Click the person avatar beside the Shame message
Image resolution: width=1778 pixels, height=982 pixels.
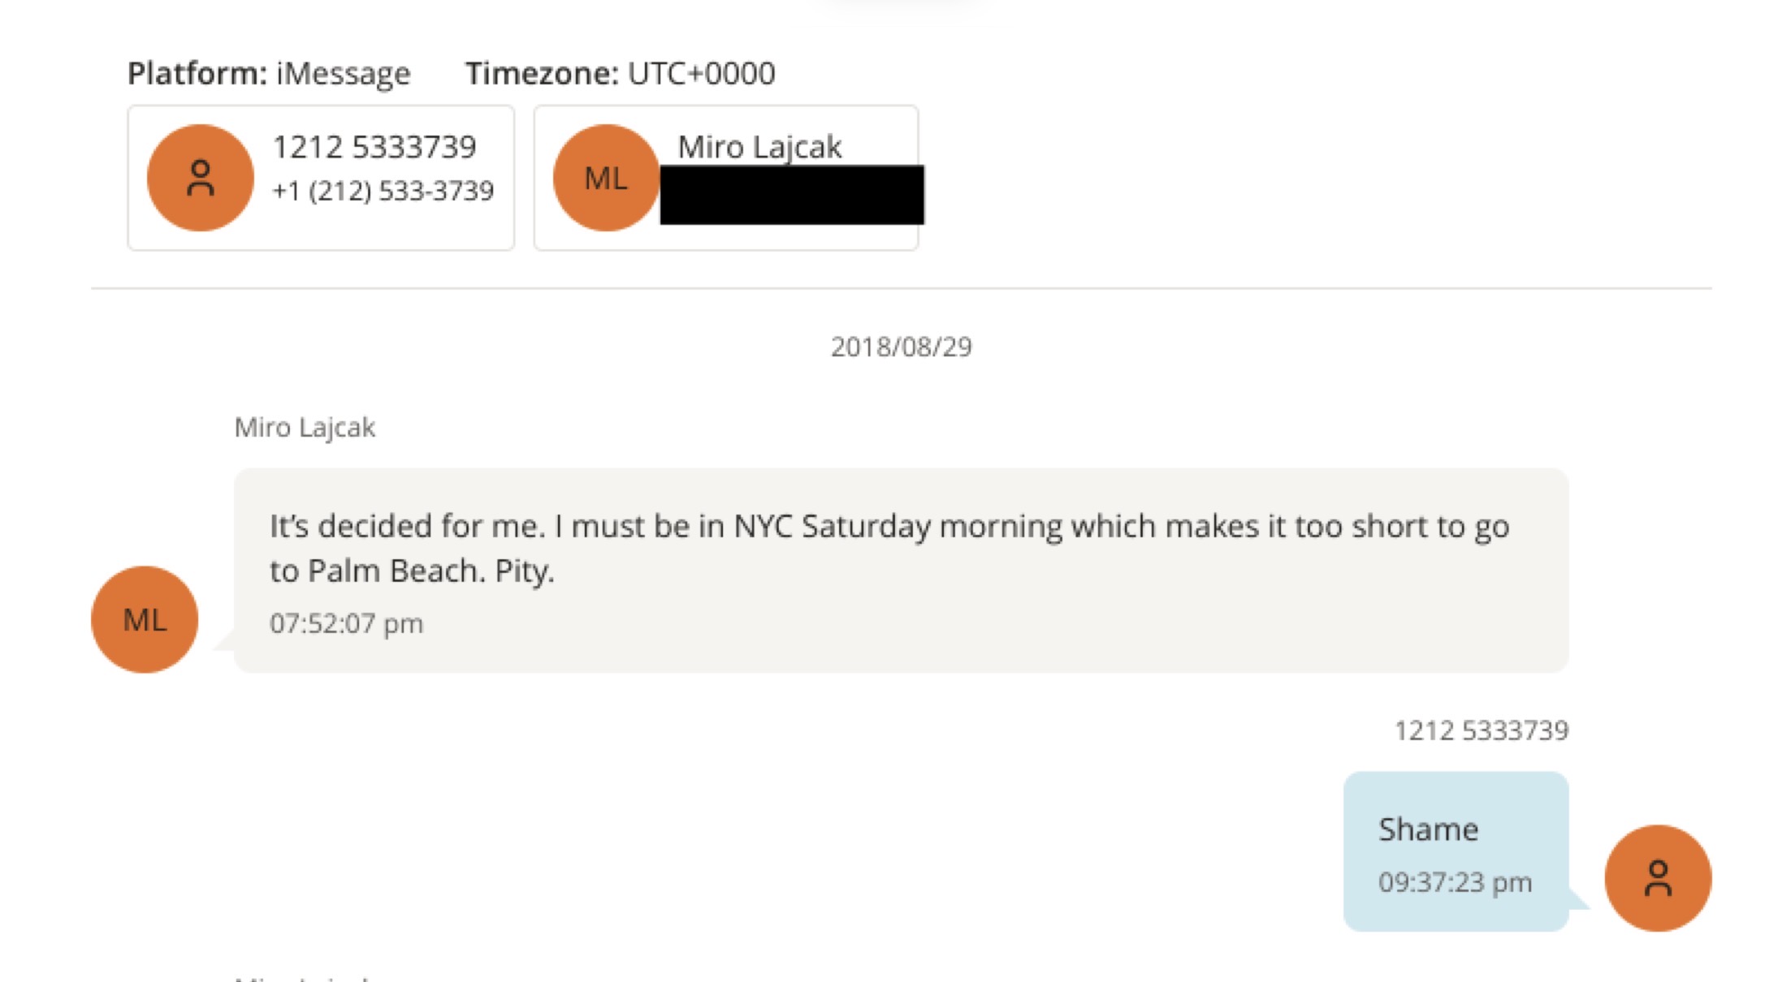click(1657, 878)
